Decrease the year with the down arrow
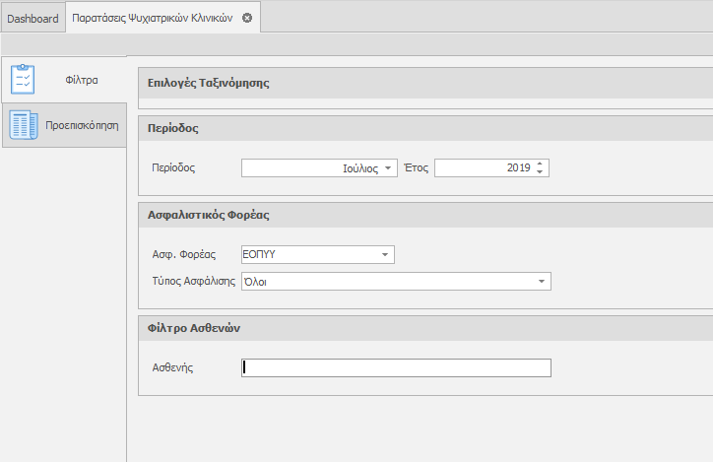 [x=541, y=172]
